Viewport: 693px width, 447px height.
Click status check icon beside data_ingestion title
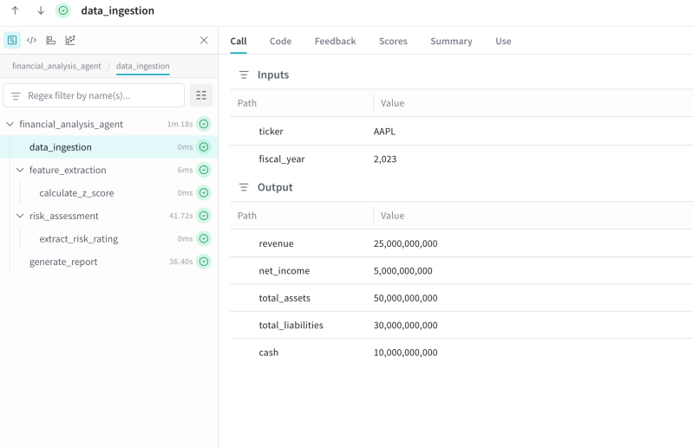click(63, 10)
